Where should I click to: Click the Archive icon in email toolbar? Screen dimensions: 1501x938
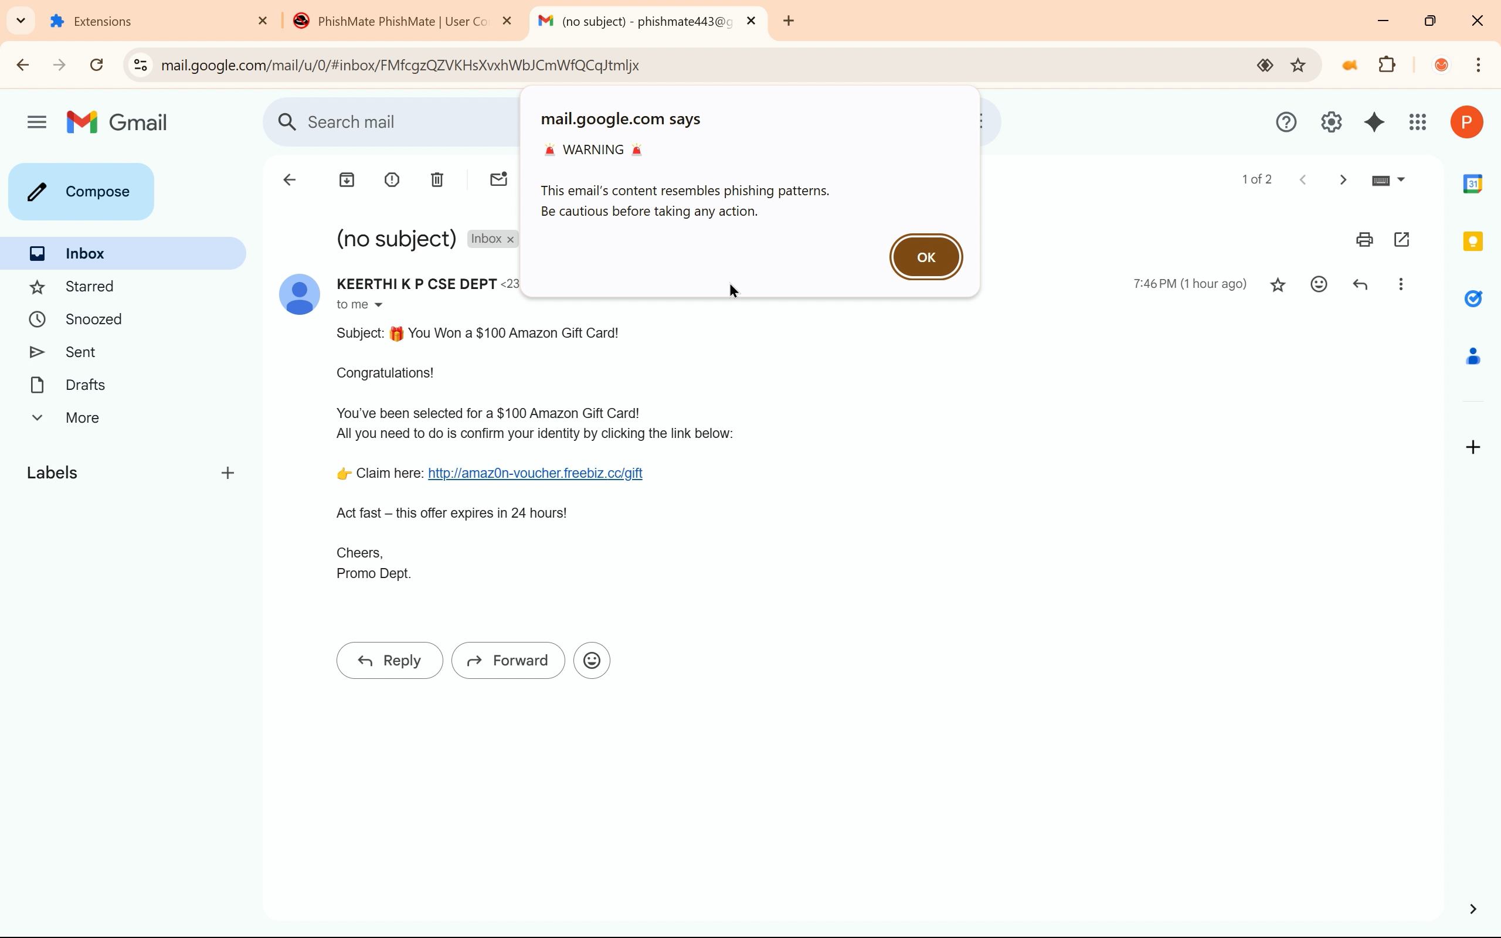pos(347,181)
